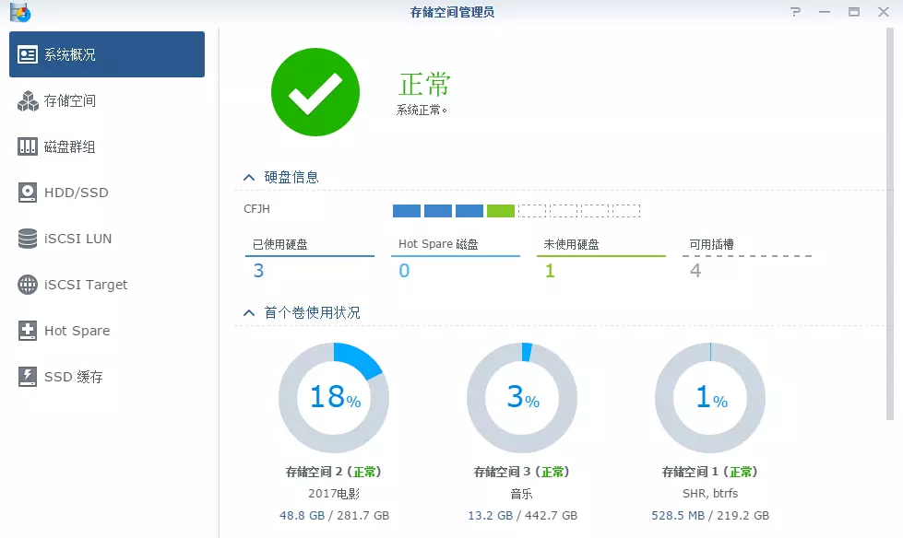Image resolution: width=903 pixels, height=538 pixels.
Task: Click the Hot Spare plus icon
Action: pos(28,331)
